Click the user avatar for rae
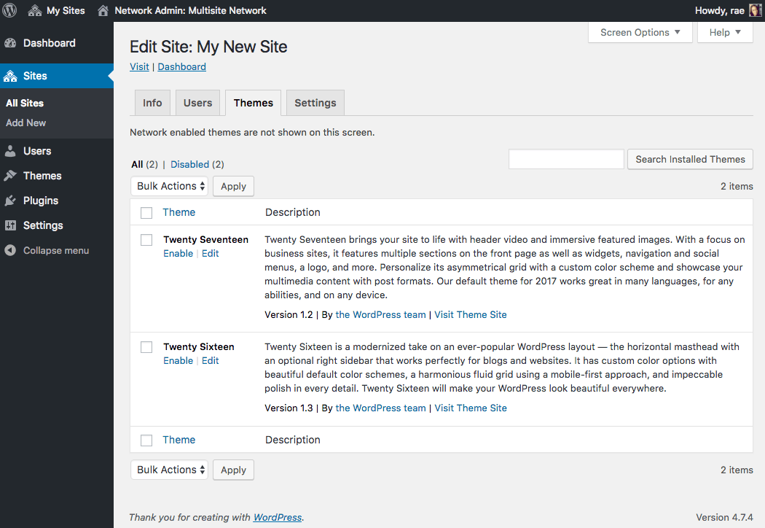Image resolution: width=765 pixels, height=528 pixels. (756, 10)
